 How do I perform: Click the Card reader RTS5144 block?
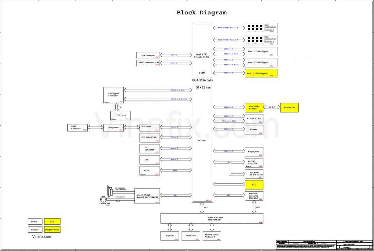(254, 108)
